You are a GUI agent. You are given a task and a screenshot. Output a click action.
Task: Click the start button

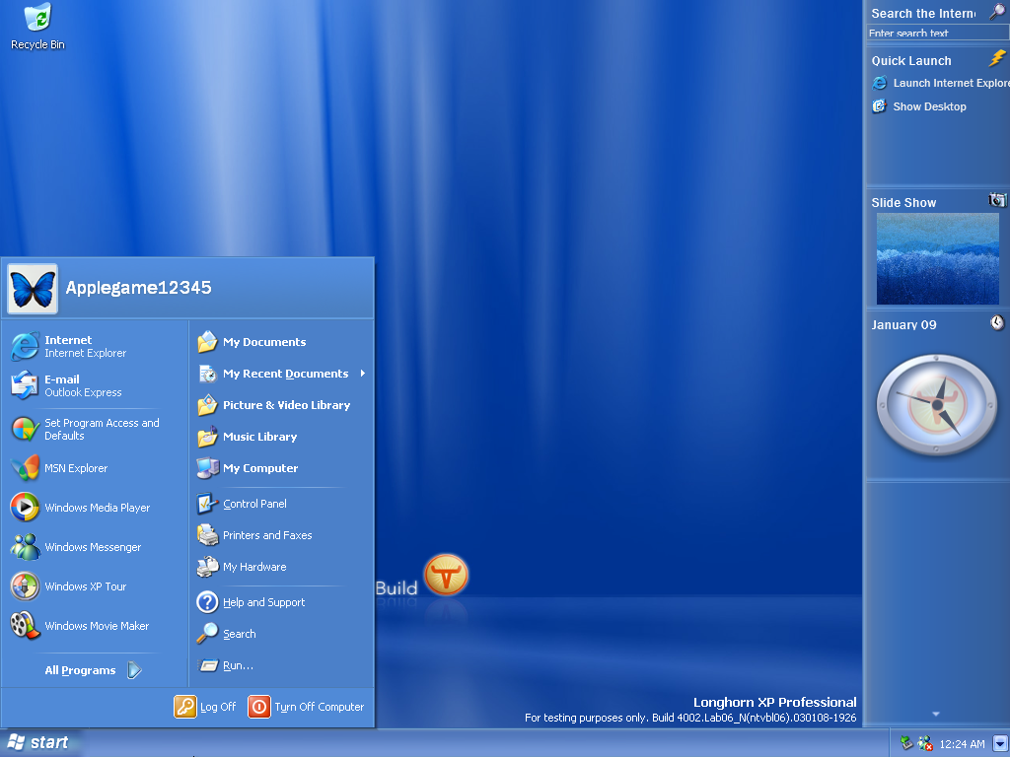click(x=39, y=743)
